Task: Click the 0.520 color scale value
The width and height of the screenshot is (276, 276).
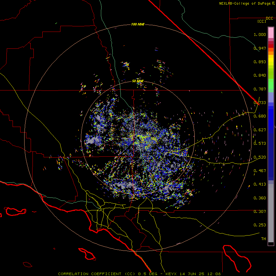Action: click(x=260, y=157)
